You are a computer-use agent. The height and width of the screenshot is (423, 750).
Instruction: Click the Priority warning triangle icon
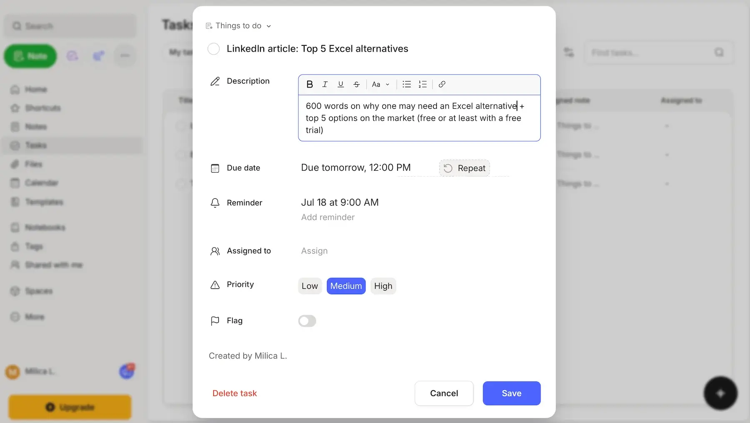(x=215, y=285)
